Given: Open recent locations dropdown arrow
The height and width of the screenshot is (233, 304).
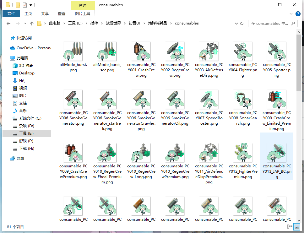Looking at the screenshot, I should (25, 24).
